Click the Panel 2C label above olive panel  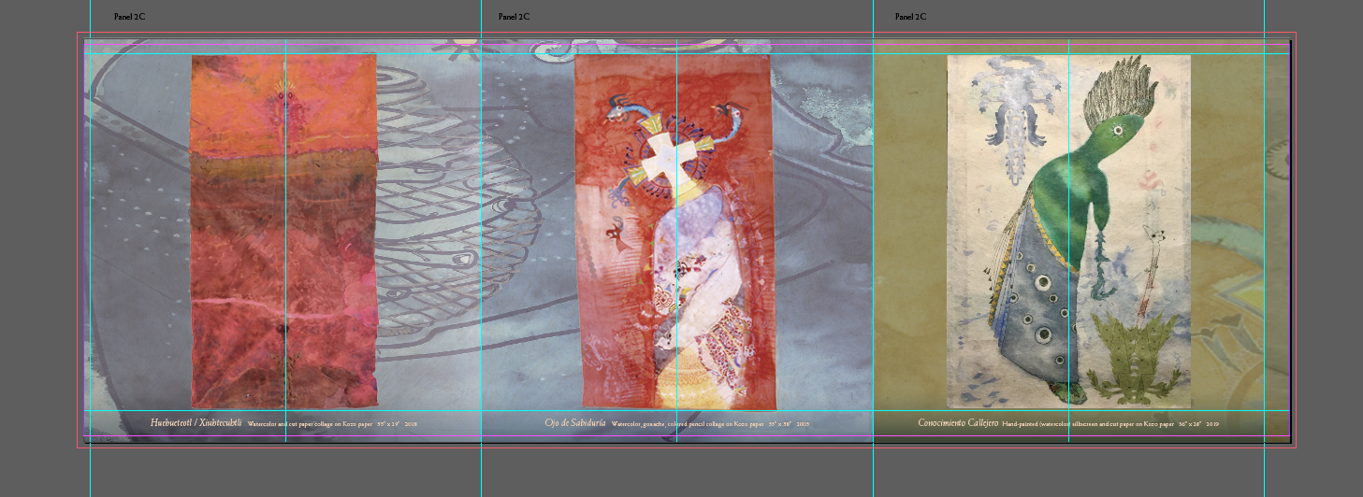[910, 17]
